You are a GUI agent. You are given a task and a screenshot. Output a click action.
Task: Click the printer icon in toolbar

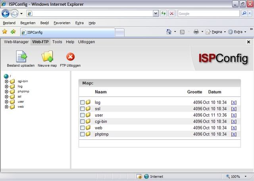tap(196, 32)
